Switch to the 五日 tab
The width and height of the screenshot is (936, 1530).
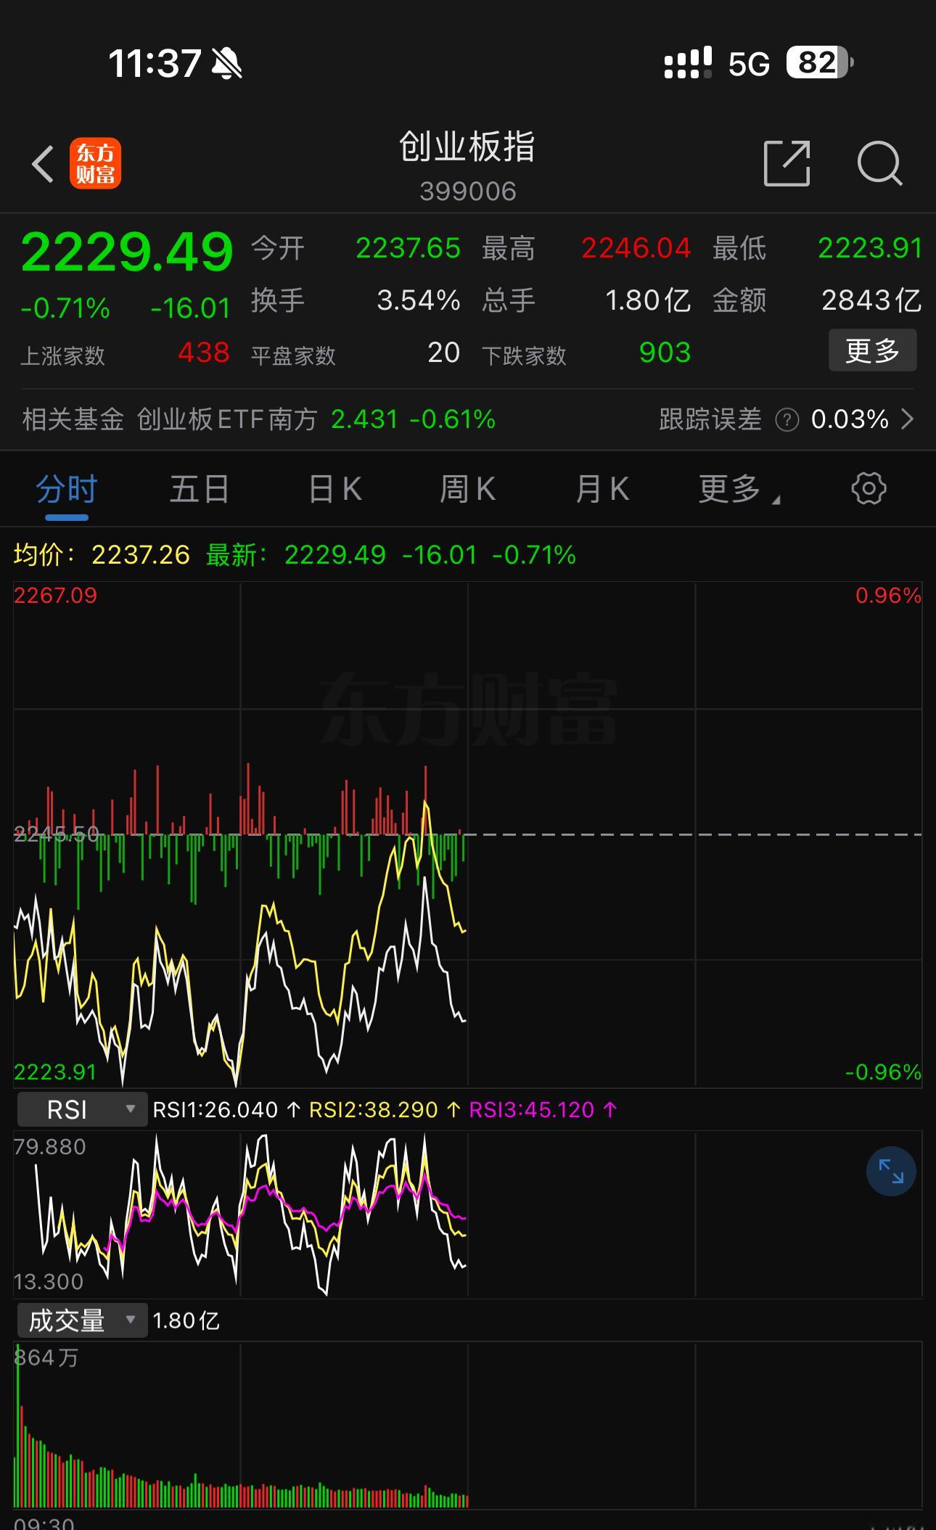click(200, 489)
